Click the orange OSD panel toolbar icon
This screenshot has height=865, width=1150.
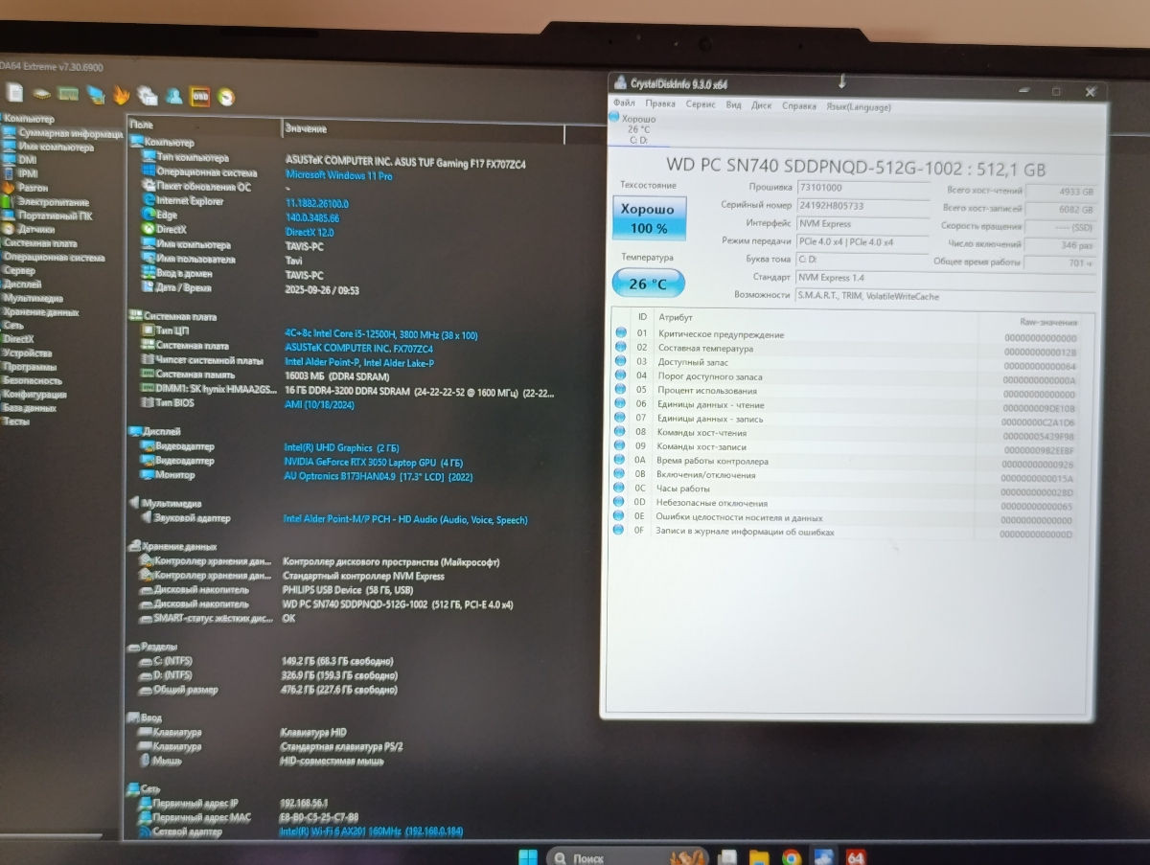tap(200, 96)
